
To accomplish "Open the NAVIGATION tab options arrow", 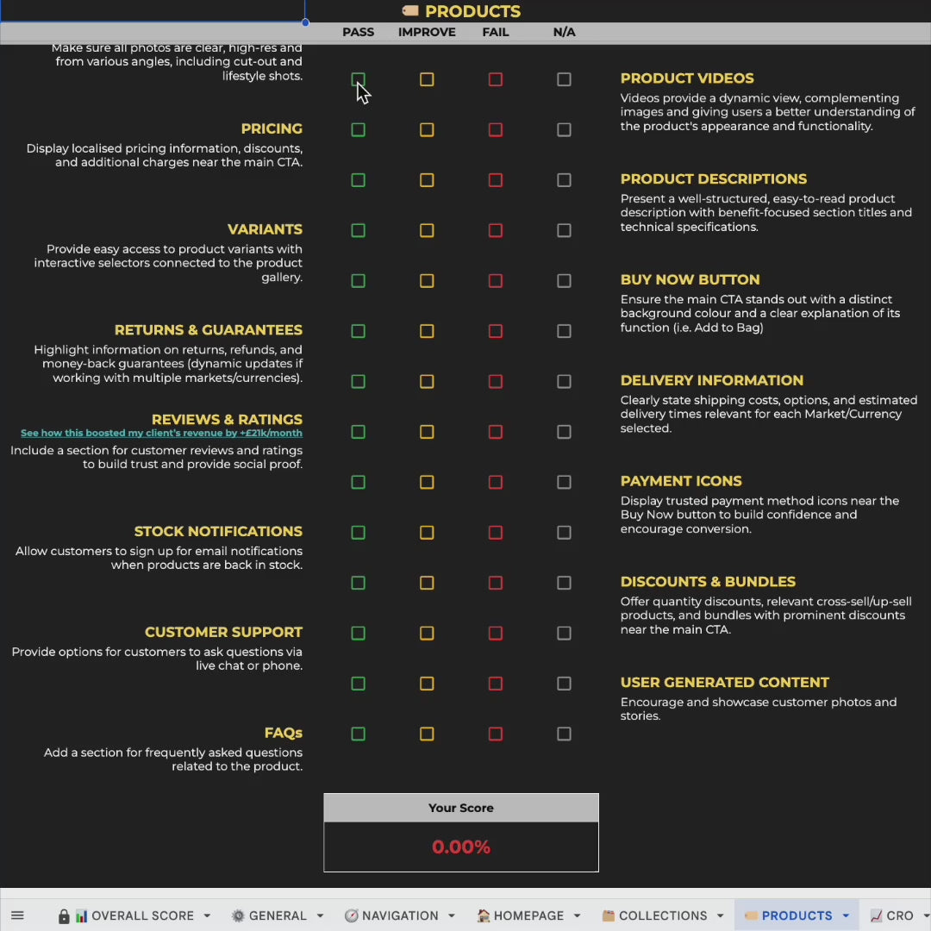I will [451, 915].
